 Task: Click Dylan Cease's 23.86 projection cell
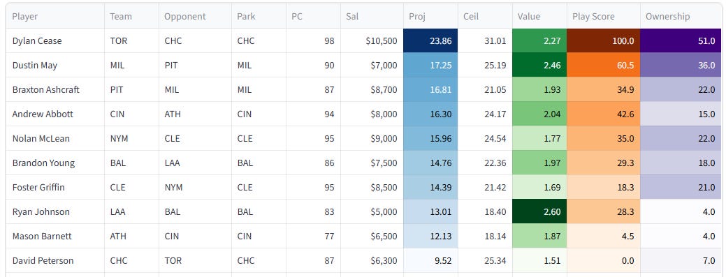(430, 40)
